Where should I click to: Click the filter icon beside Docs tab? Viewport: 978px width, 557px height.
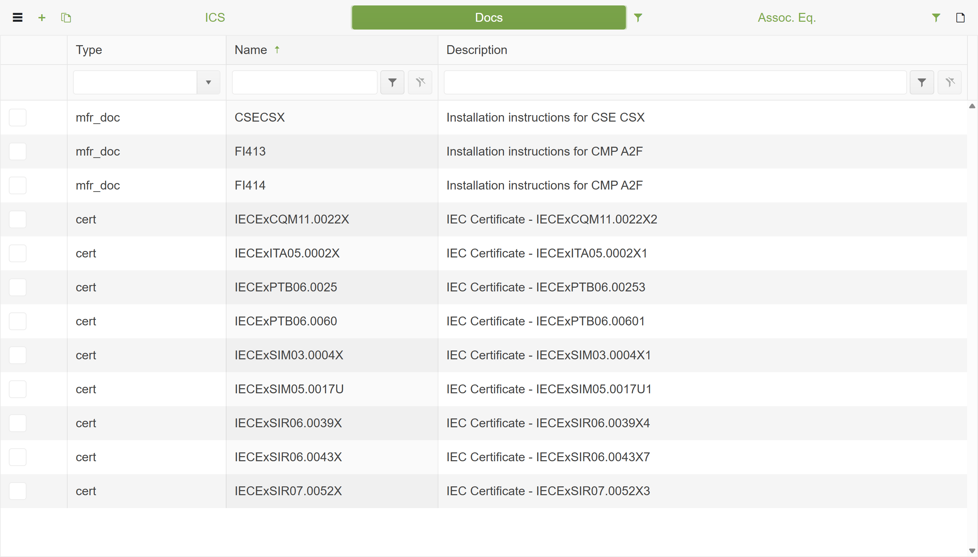coord(638,18)
